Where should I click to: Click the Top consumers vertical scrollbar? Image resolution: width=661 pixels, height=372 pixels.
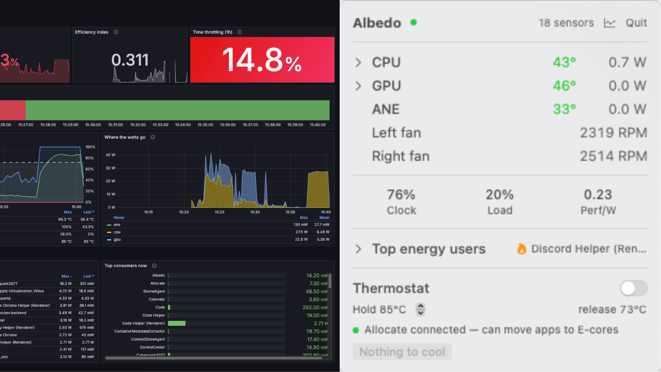pos(330,281)
